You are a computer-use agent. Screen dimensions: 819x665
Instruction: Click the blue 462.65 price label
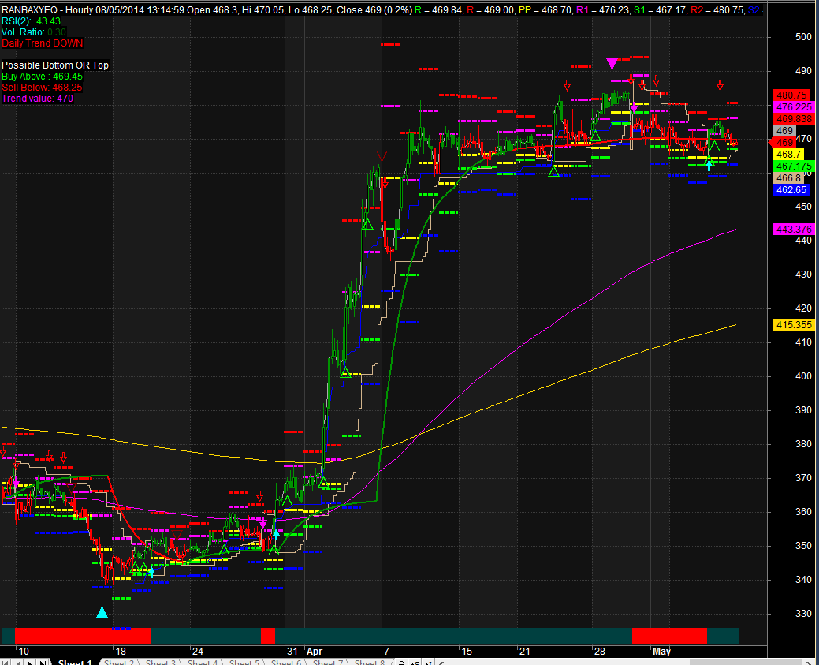tap(791, 190)
